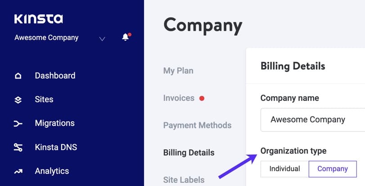Go to Payment Methods section
Image resolution: width=365 pixels, height=186 pixels.
pyautogui.click(x=198, y=125)
